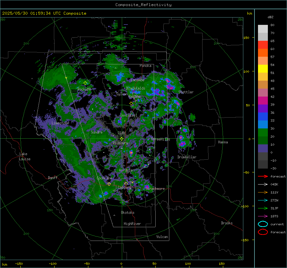Screen dimensions: 287x268
Task: Select the purple 39 dBZ legend swatch
Action: coord(263,108)
